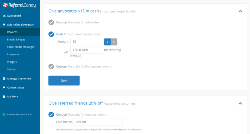Collapse the Give advocates $15 section
250x134 pixels.
240,11
